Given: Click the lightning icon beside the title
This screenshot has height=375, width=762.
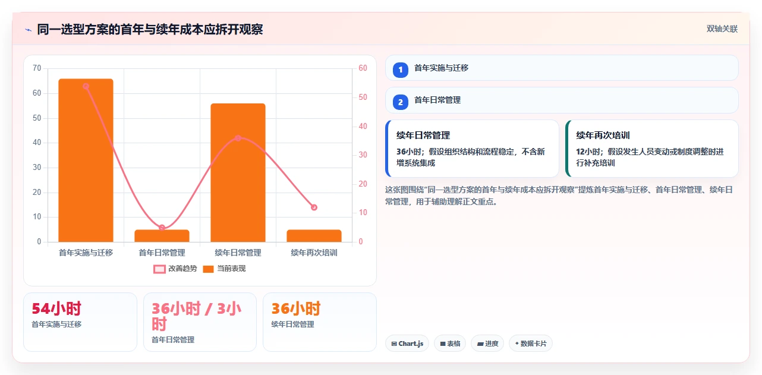Looking at the screenshot, I should point(28,29).
